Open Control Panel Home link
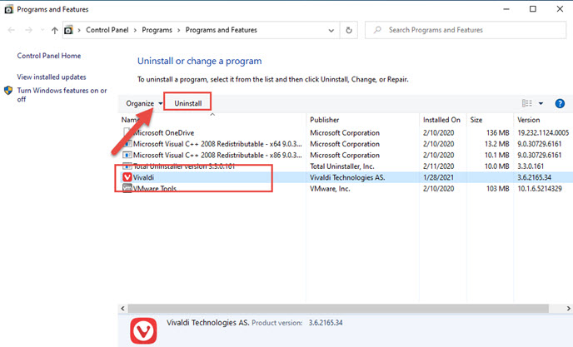 (49, 56)
